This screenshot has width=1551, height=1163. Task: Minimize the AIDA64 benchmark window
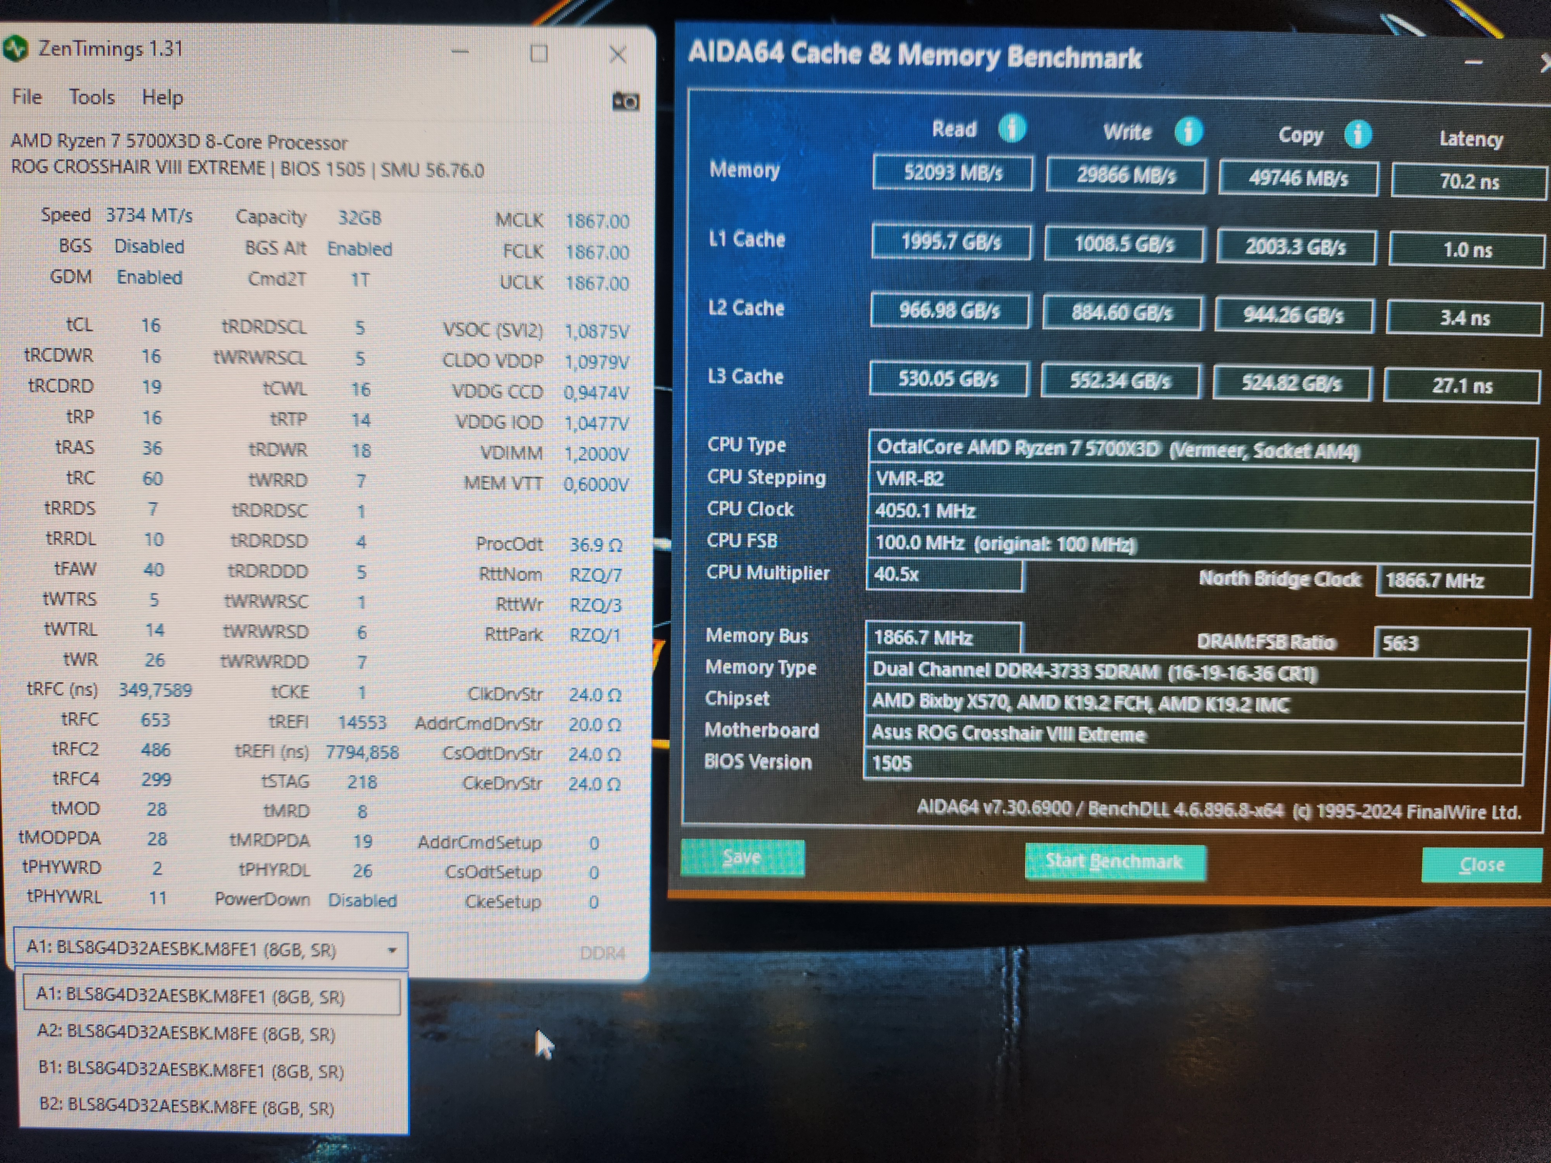tap(1473, 63)
